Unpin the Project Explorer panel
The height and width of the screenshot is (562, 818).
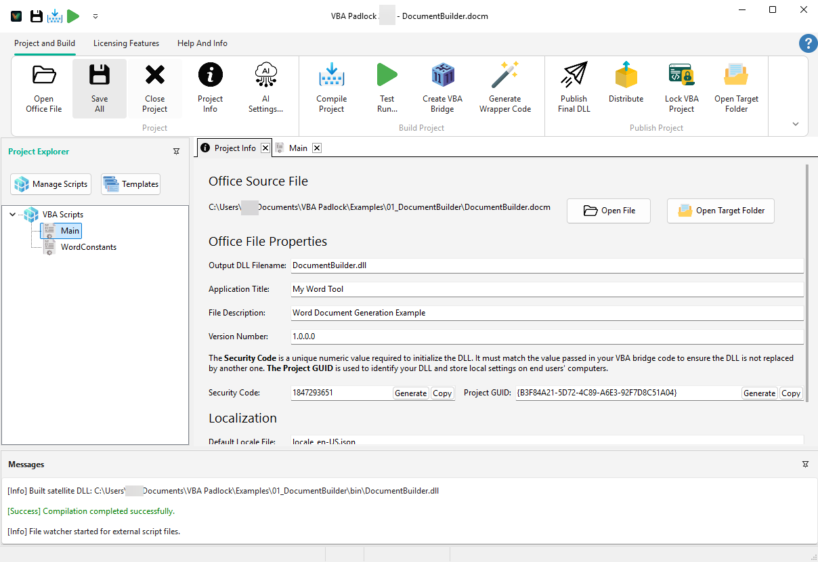pos(176,152)
